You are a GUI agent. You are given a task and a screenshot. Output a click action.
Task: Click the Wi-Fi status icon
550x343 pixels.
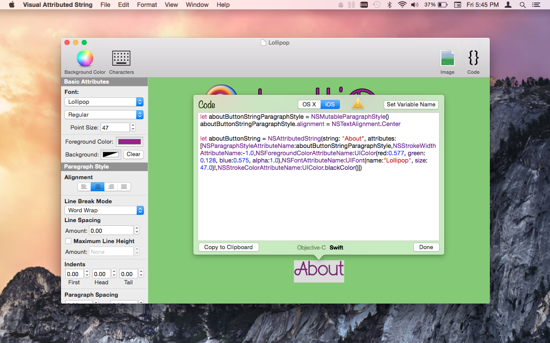(402, 5)
